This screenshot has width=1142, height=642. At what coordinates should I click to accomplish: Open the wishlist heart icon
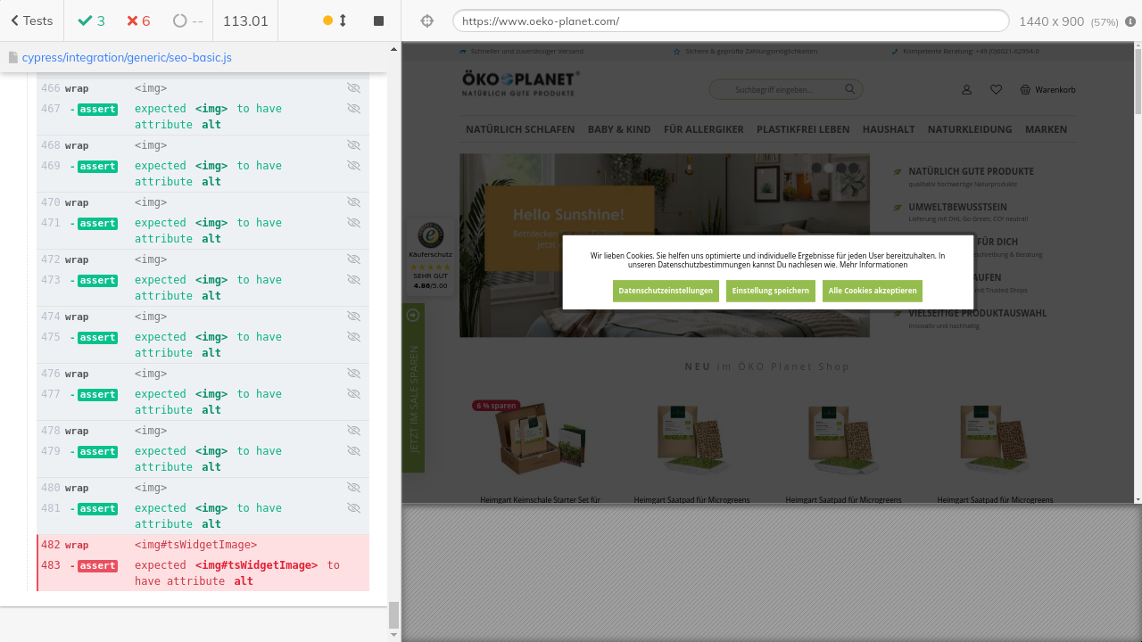(996, 90)
